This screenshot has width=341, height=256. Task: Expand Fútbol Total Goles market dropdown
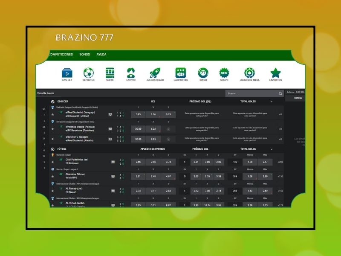[x=272, y=149]
